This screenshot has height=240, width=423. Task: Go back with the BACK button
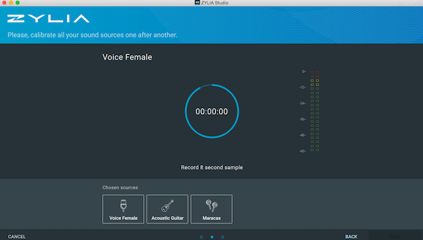pyautogui.click(x=351, y=237)
